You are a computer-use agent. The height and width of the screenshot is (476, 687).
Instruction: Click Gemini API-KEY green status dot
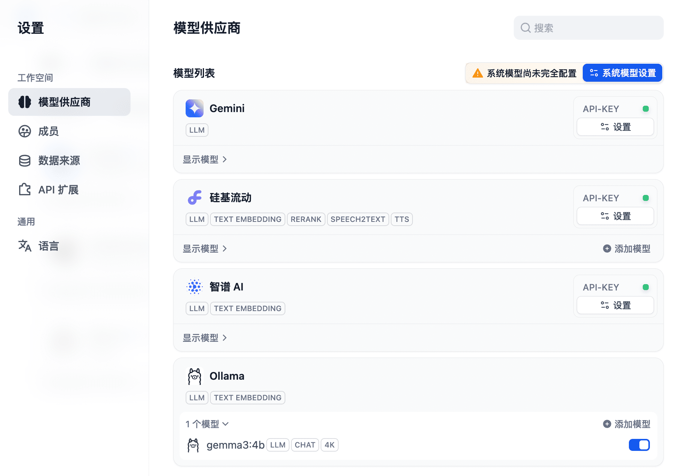[x=646, y=109]
